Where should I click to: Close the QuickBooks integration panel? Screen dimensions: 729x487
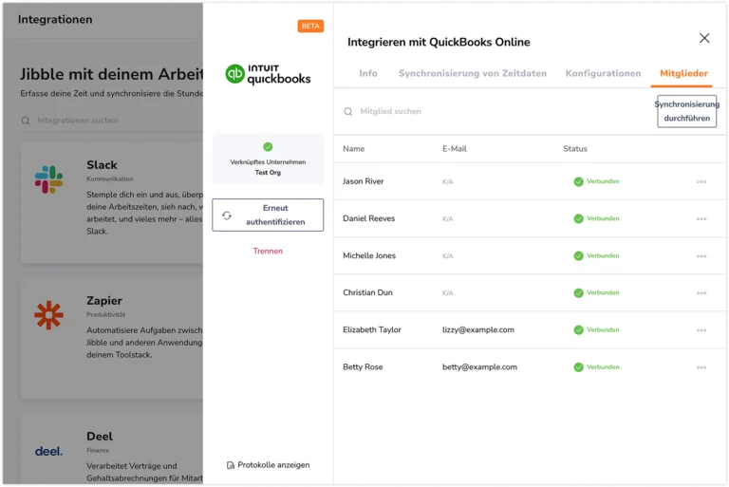704,38
